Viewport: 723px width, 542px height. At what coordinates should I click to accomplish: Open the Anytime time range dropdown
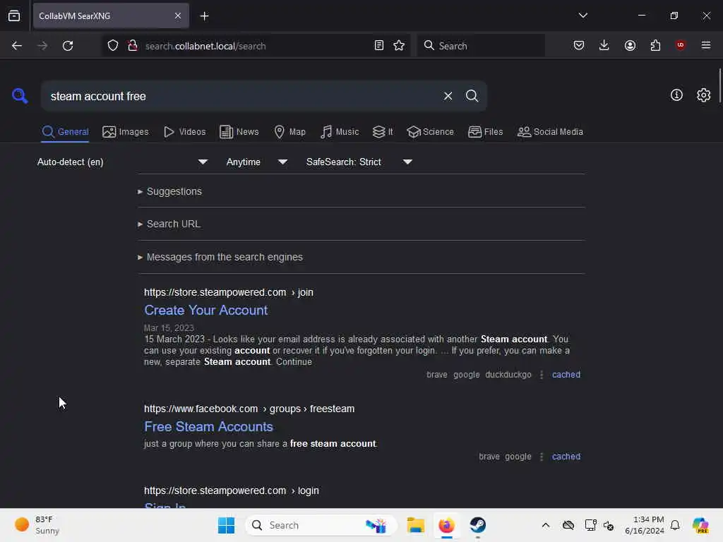[x=256, y=162]
